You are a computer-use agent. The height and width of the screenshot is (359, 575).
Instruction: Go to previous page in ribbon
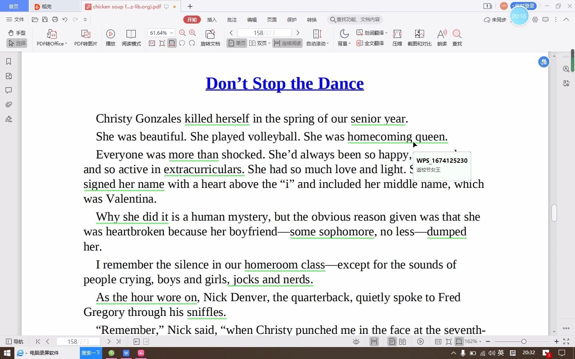(231, 33)
